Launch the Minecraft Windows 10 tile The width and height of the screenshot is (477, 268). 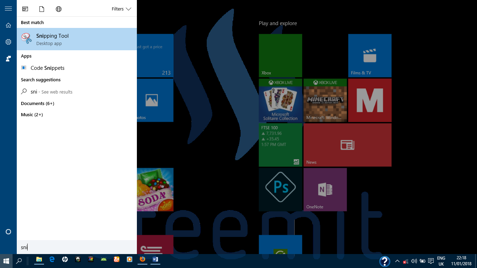pos(325,100)
